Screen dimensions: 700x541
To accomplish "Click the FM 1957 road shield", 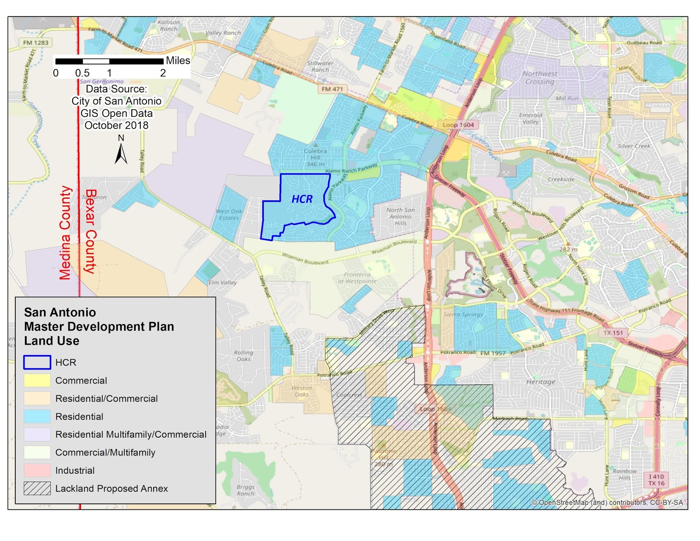I will click(x=493, y=353).
